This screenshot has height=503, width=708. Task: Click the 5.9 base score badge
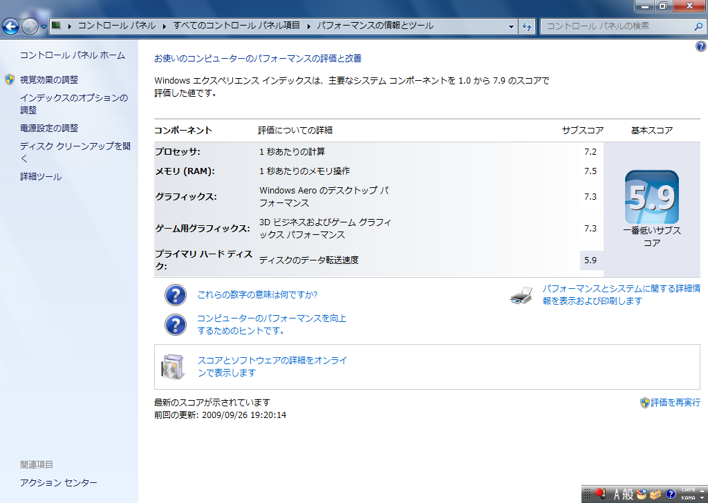(x=651, y=197)
